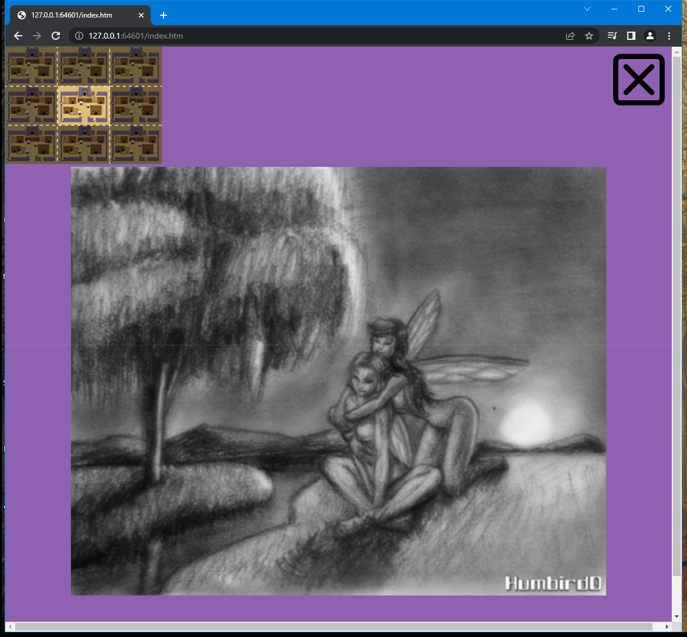Open the Chrome three-dot menu
The width and height of the screenshot is (687, 637).
tap(669, 36)
